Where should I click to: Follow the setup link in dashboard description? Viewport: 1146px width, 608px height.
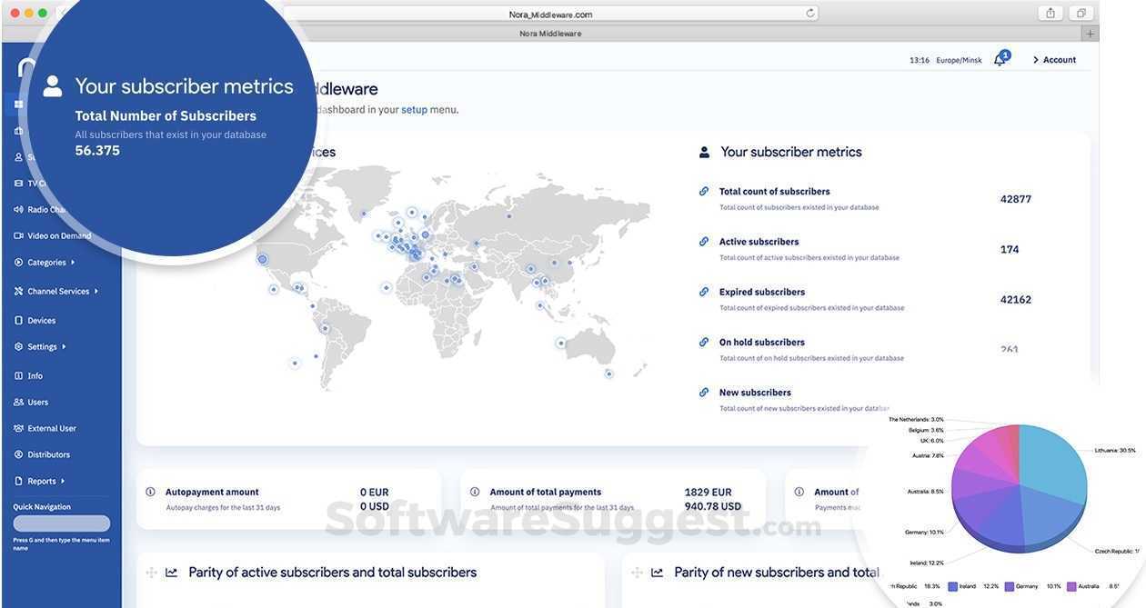coord(414,110)
